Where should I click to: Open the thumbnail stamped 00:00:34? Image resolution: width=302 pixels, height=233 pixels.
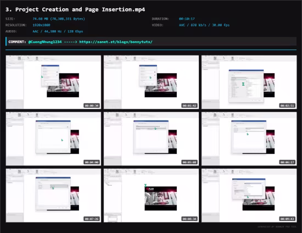pyautogui.click(x=53, y=82)
